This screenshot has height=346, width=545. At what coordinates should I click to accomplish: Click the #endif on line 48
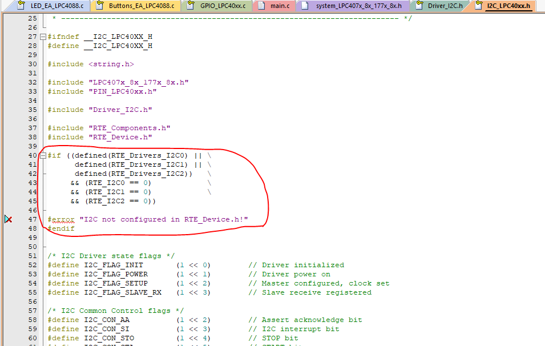[61, 228]
